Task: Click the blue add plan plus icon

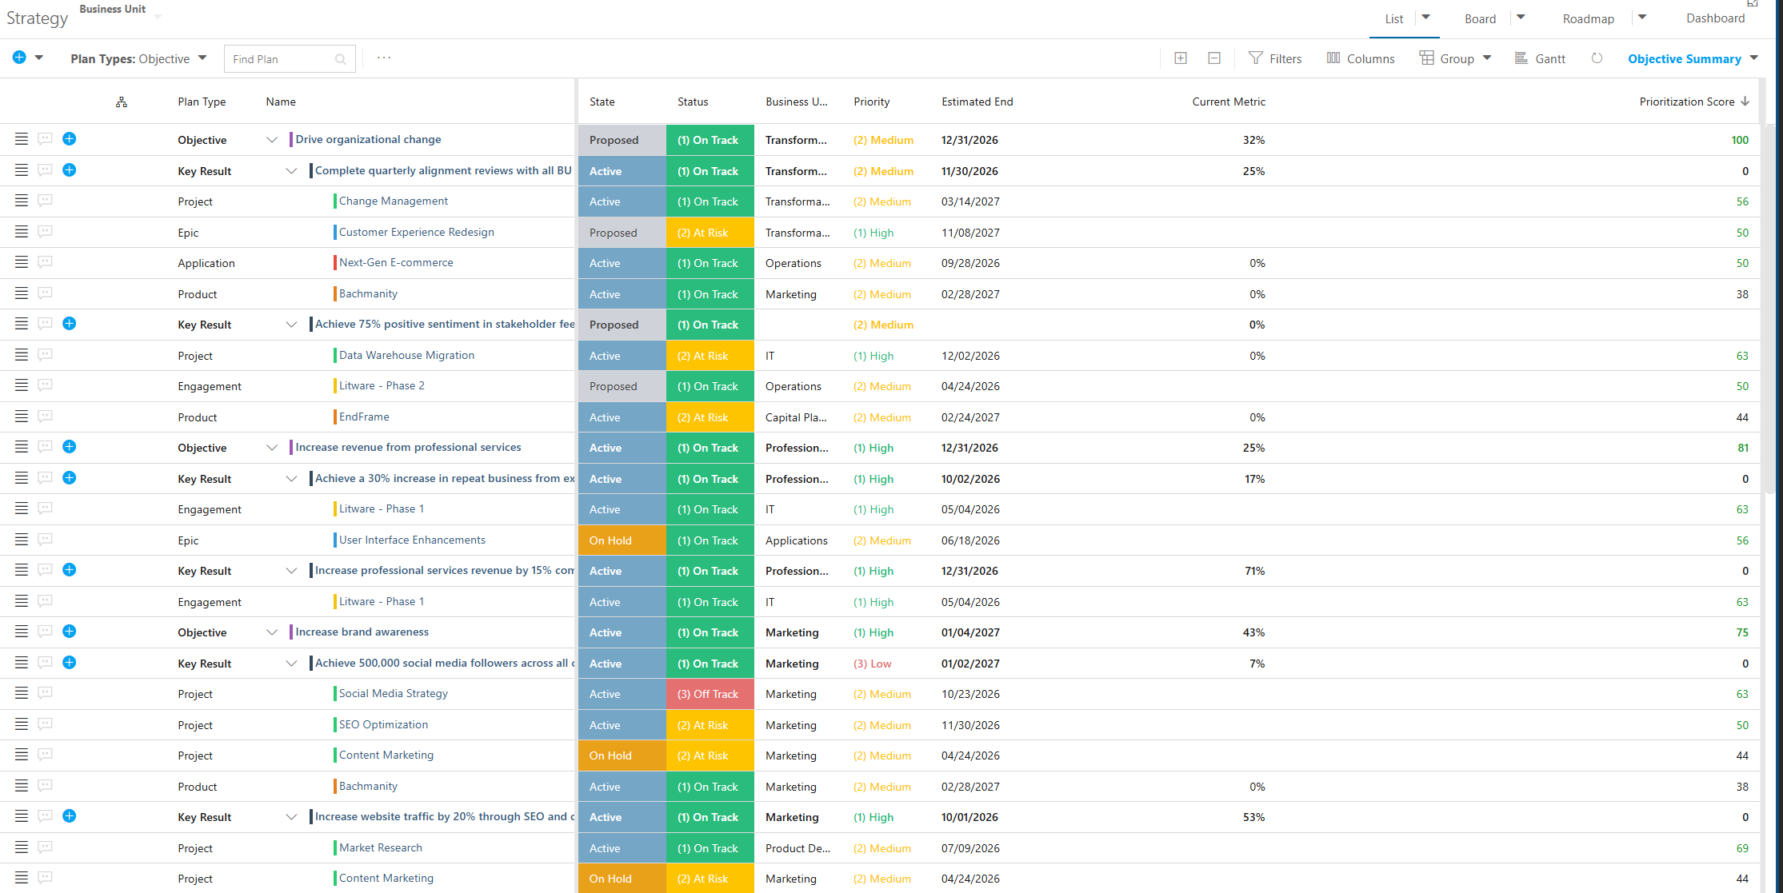Action: [19, 58]
